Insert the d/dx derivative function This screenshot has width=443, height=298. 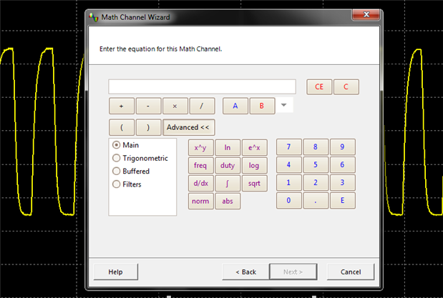click(200, 183)
